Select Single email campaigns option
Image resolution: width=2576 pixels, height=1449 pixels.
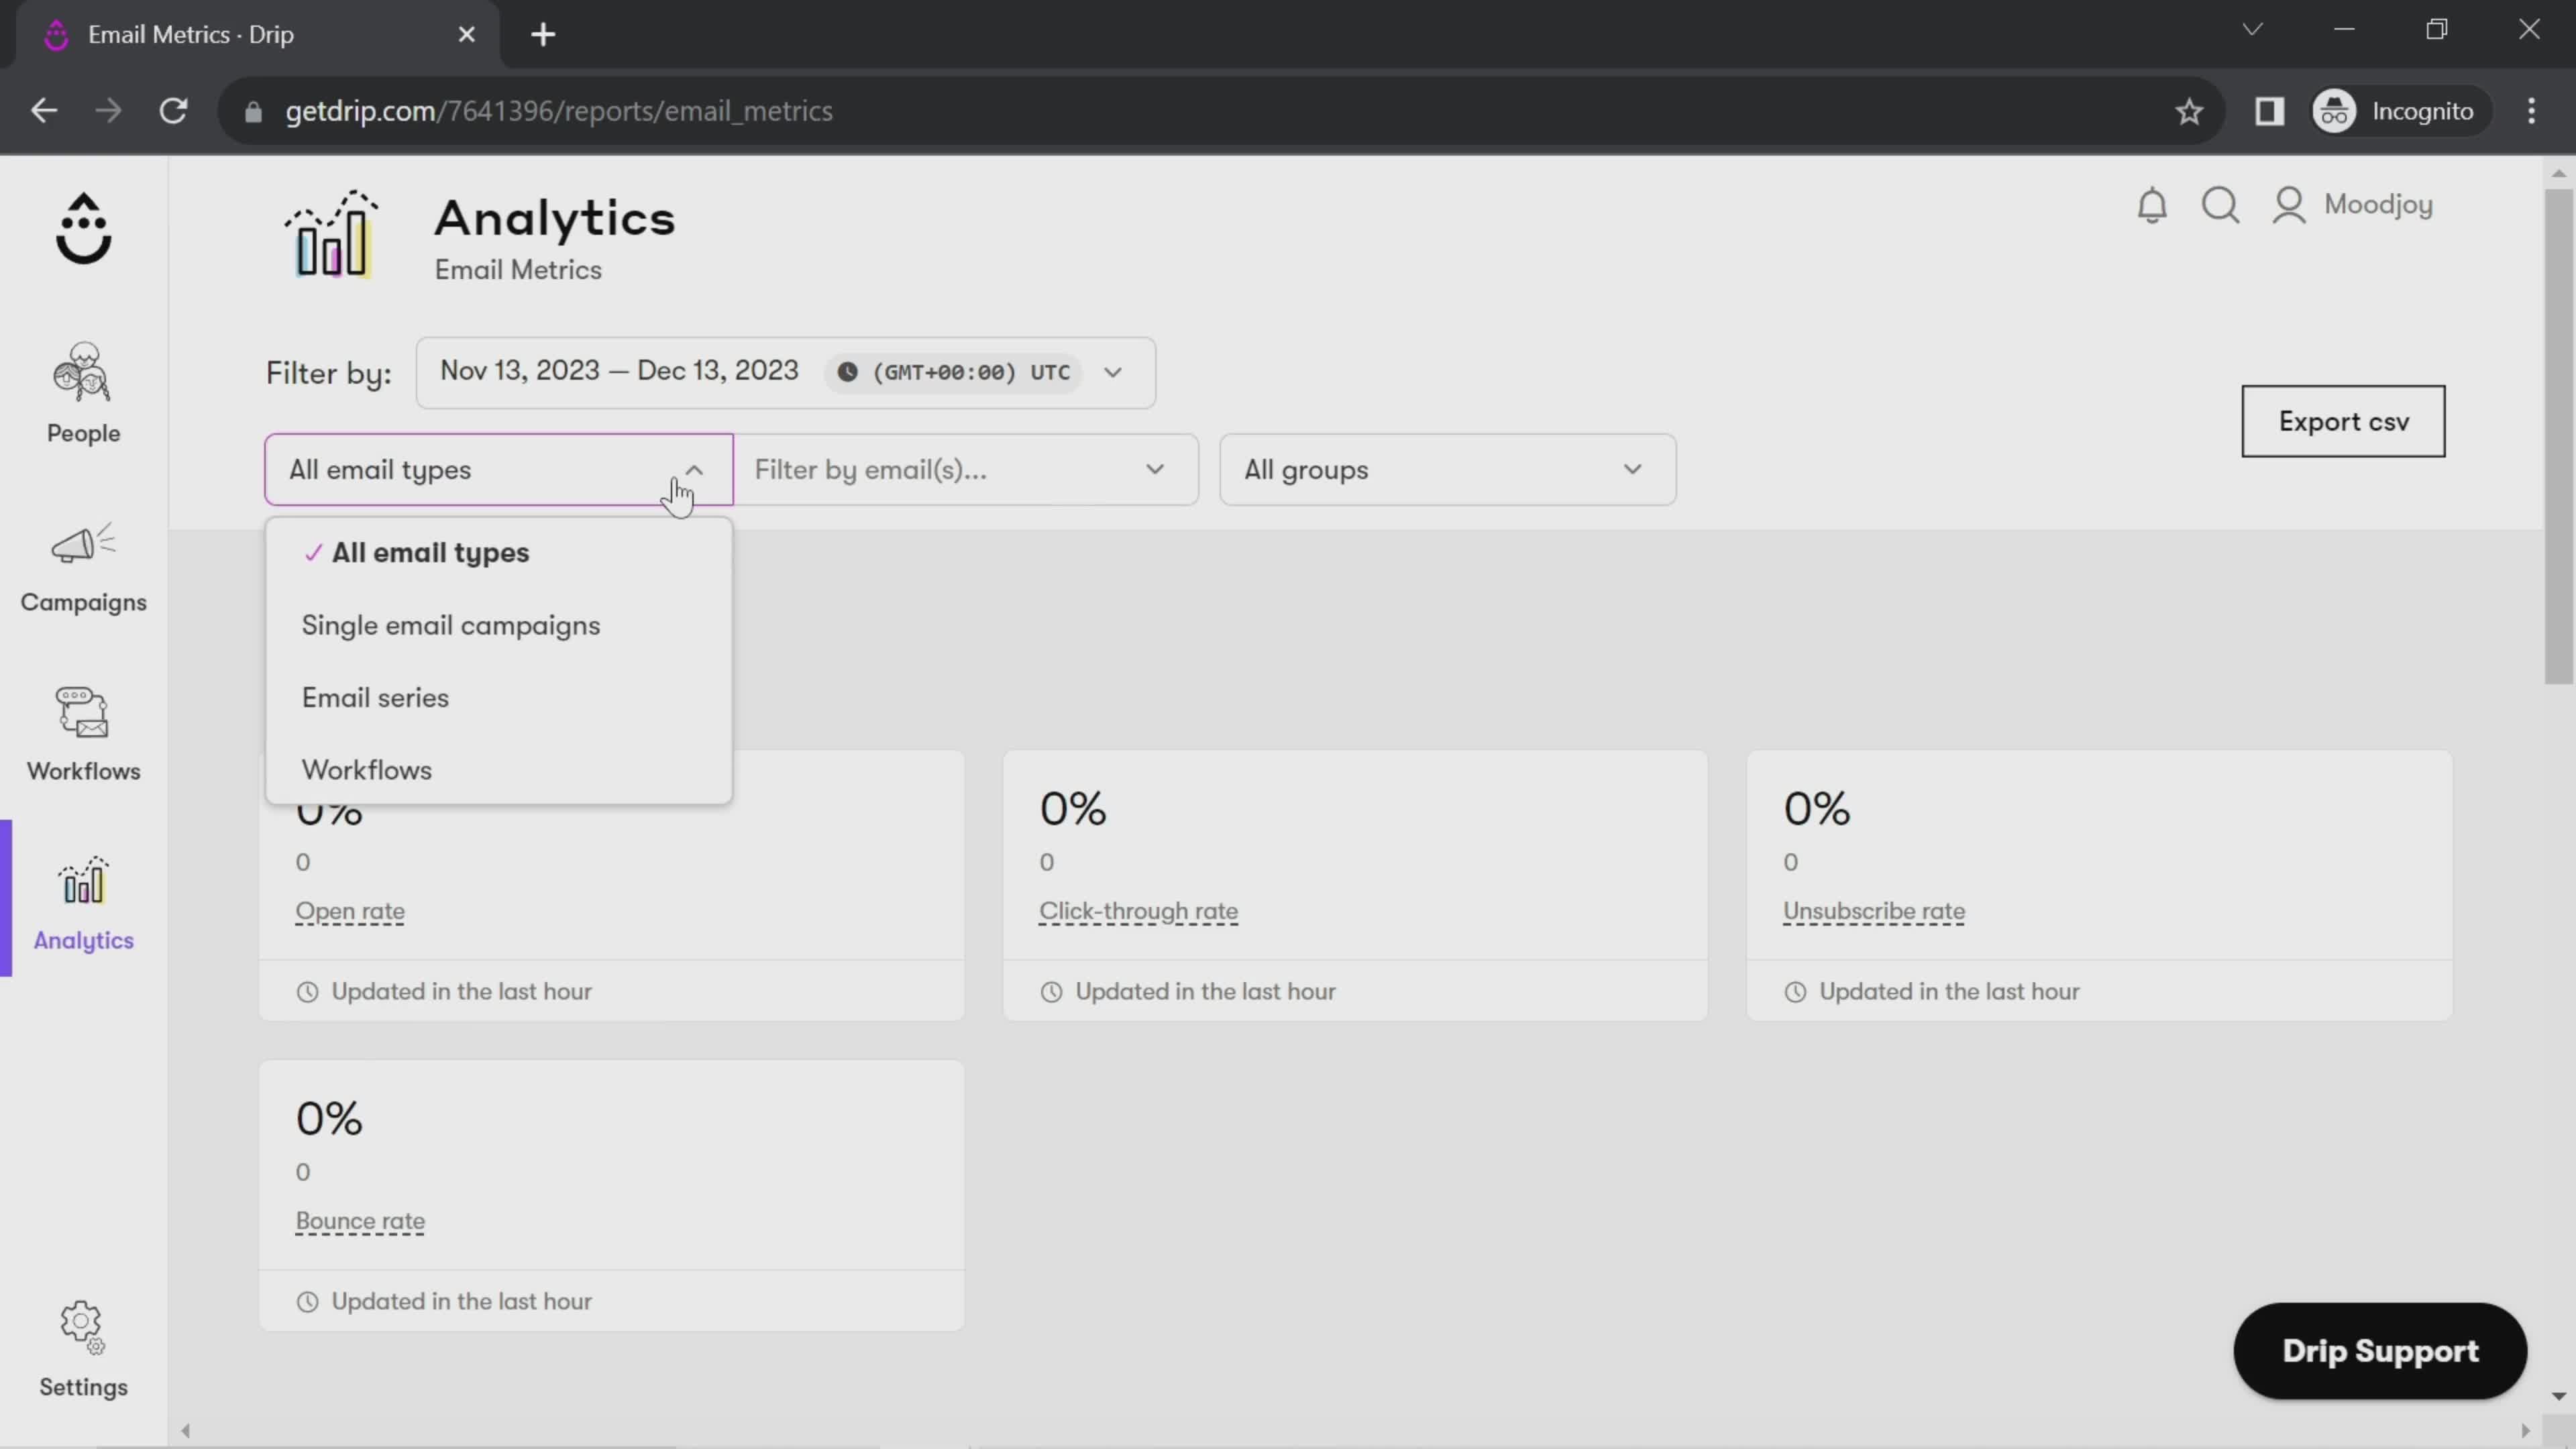(498, 626)
